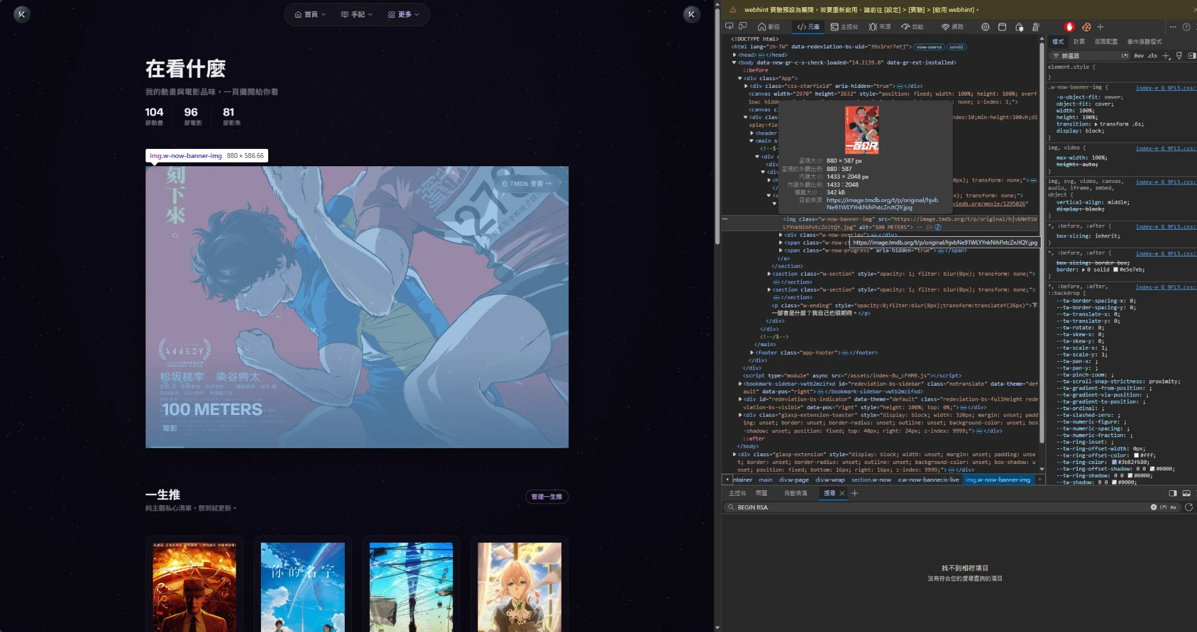
Task: Open the 來源 sources tab
Action: click(880, 27)
